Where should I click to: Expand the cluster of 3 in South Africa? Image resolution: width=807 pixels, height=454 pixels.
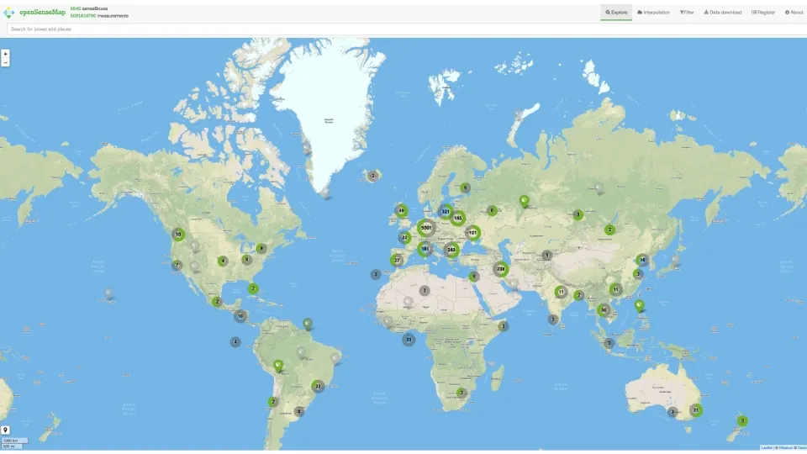[462, 393]
